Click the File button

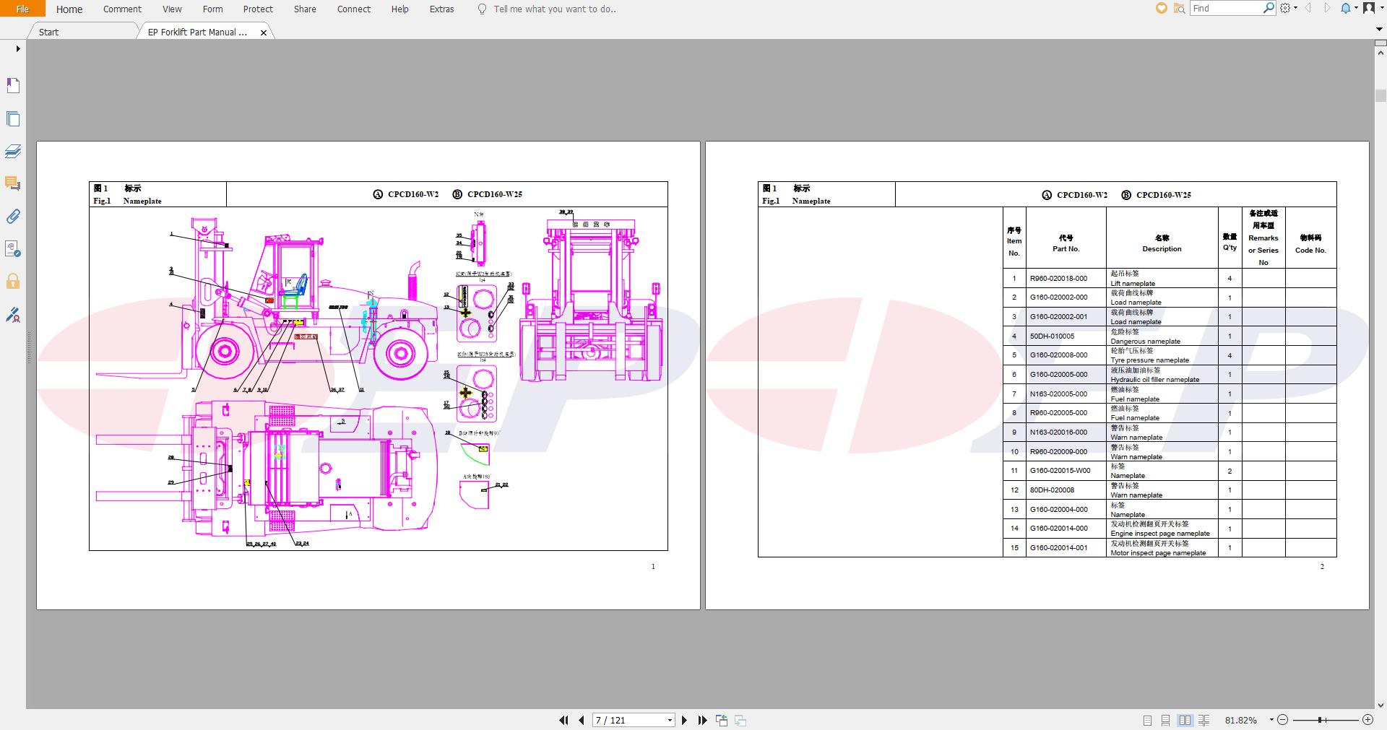tap(22, 9)
